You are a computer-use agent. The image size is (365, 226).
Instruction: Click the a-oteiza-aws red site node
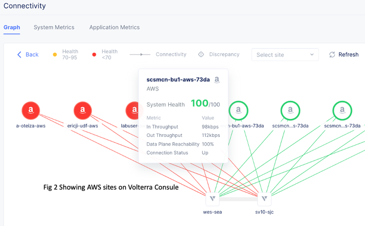pyautogui.click(x=30, y=111)
